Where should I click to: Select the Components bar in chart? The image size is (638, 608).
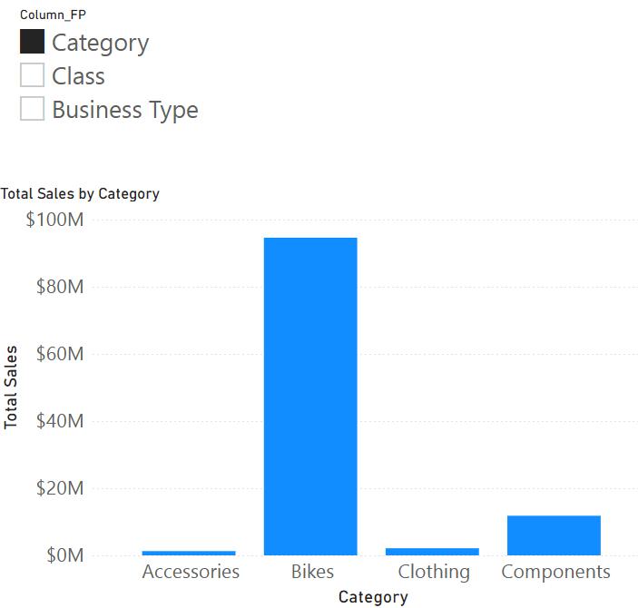(554, 535)
